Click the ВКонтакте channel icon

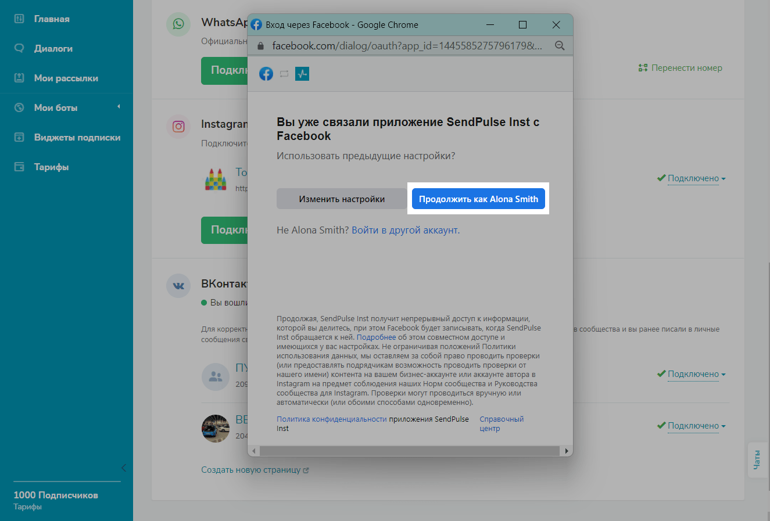(x=178, y=286)
